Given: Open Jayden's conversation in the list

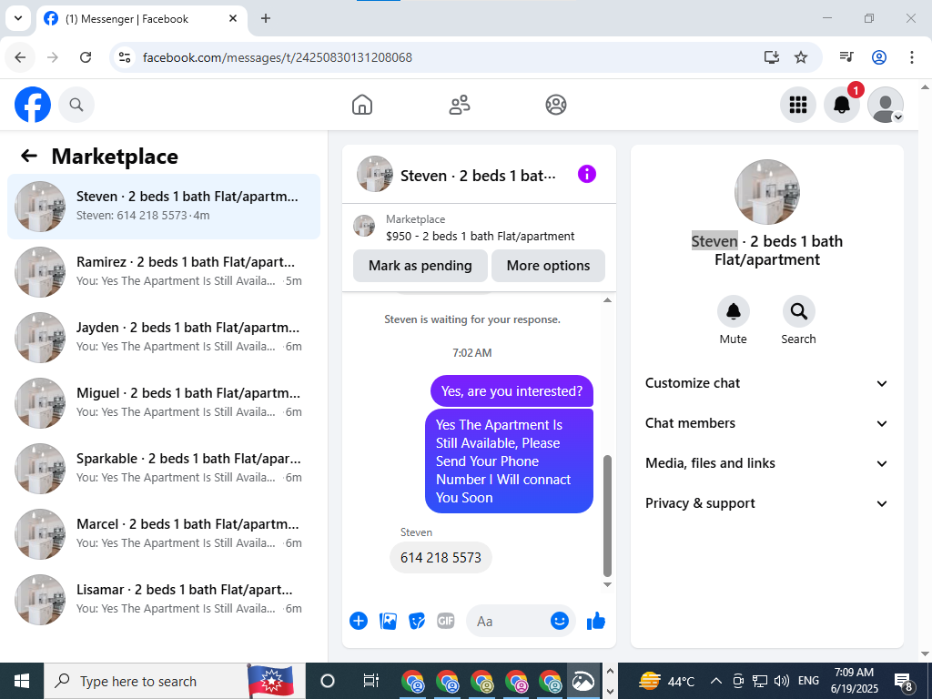Looking at the screenshot, I should click(164, 337).
